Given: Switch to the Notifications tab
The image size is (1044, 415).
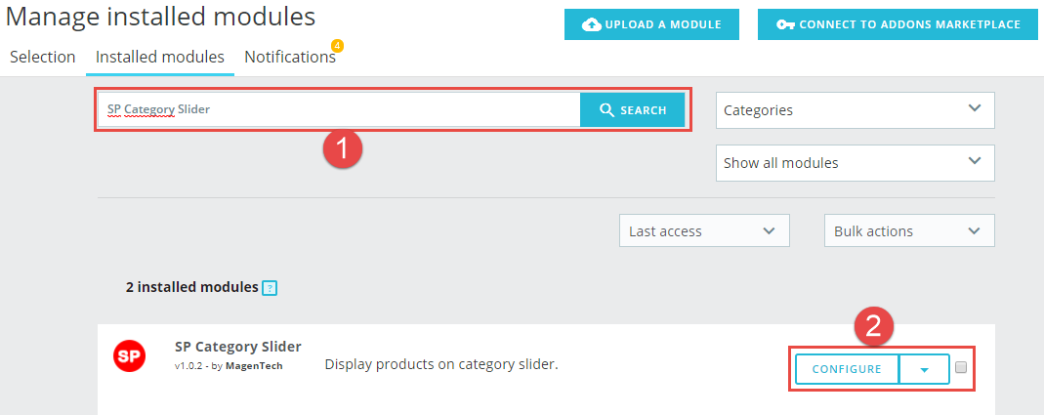Looking at the screenshot, I should click(x=290, y=58).
